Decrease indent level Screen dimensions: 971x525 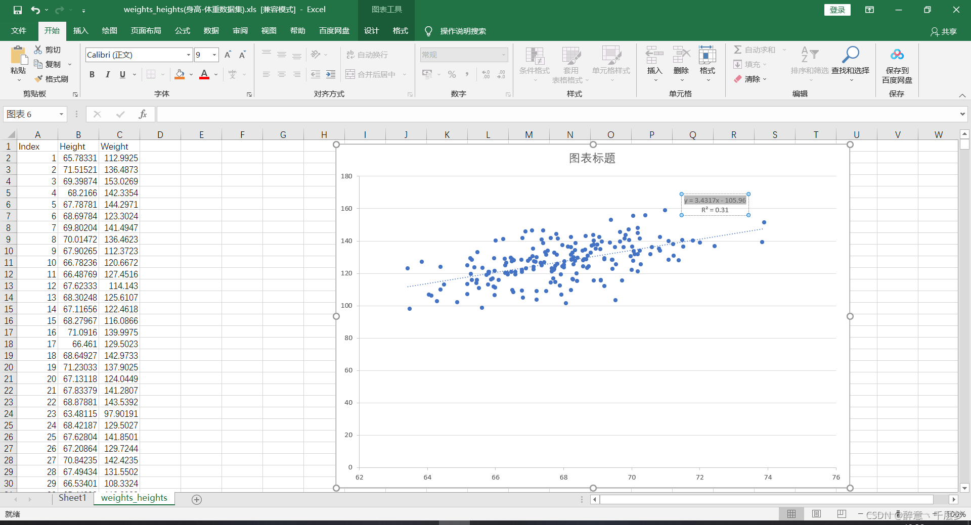pyautogui.click(x=316, y=74)
